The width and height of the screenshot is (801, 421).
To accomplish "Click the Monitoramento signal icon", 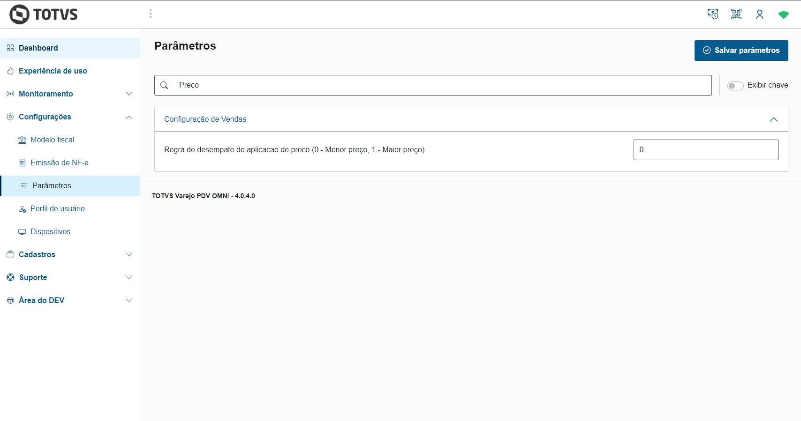I will click(x=10, y=94).
